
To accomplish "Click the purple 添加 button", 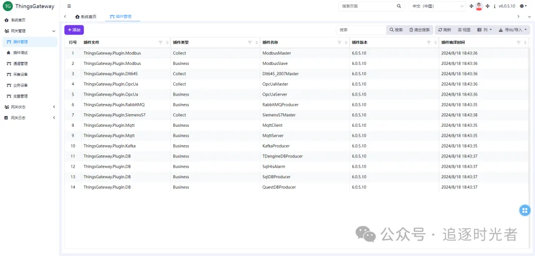I will pyautogui.click(x=74, y=30).
